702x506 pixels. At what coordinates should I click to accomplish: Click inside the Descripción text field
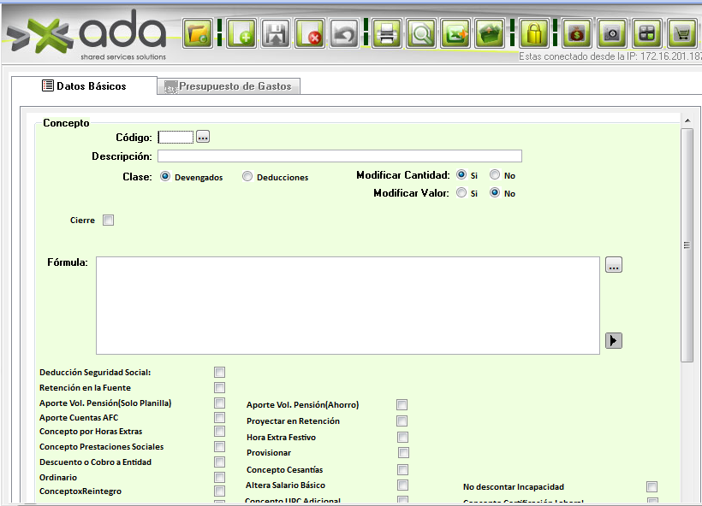pyautogui.click(x=339, y=156)
